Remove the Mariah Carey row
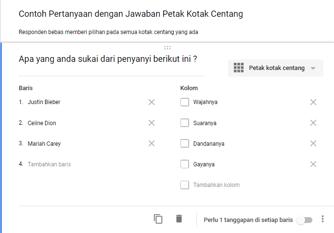This screenshot has width=334, height=233. (x=152, y=143)
